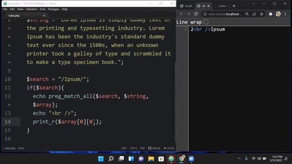
Task: Switch to the Lorem browser tab
Action: click(x=221, y=6)
